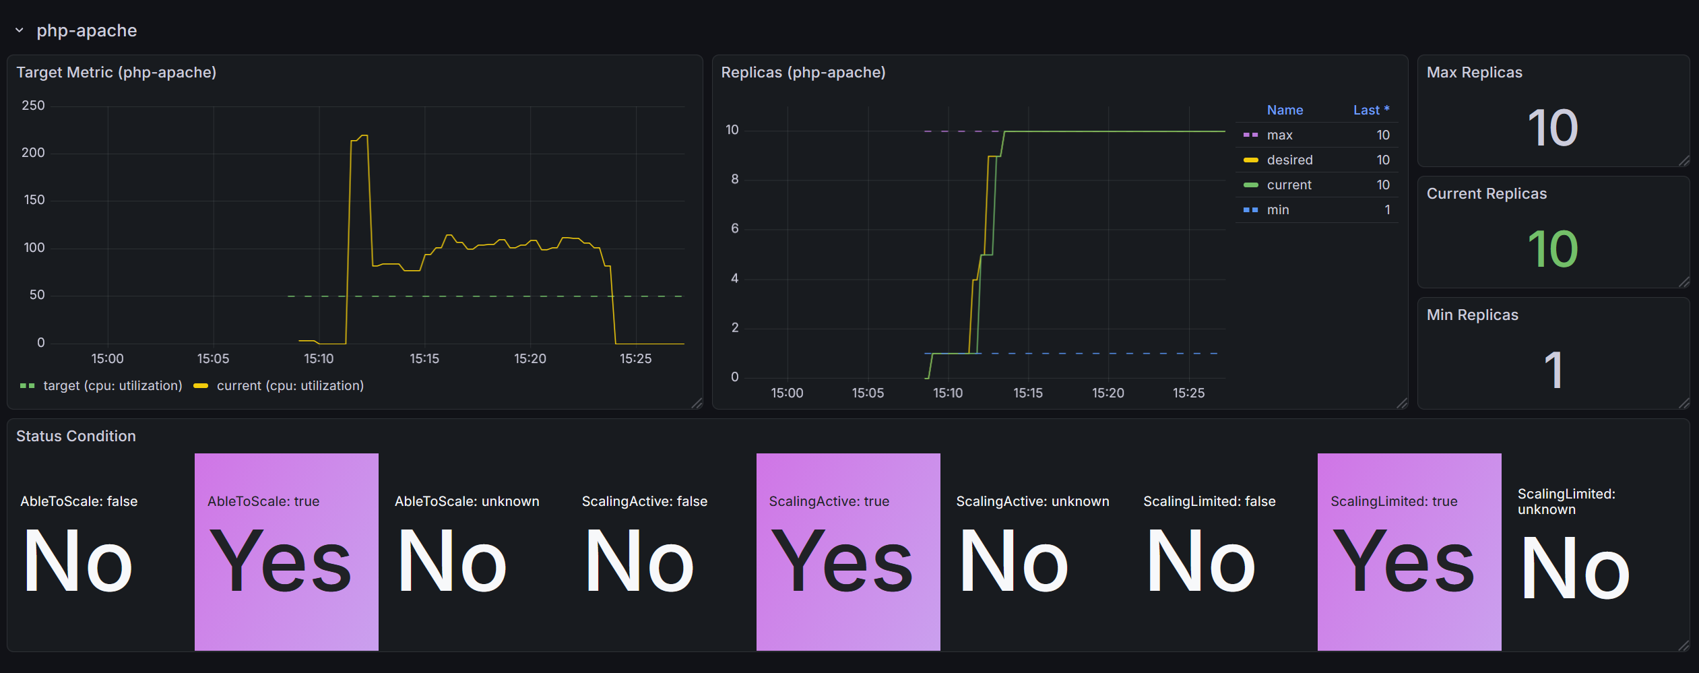The width and height of the screenshot is (1699, 673).
Task: Click the purple dashed max legend marker
Action: pyautogui.click(x=1252, y=135)
